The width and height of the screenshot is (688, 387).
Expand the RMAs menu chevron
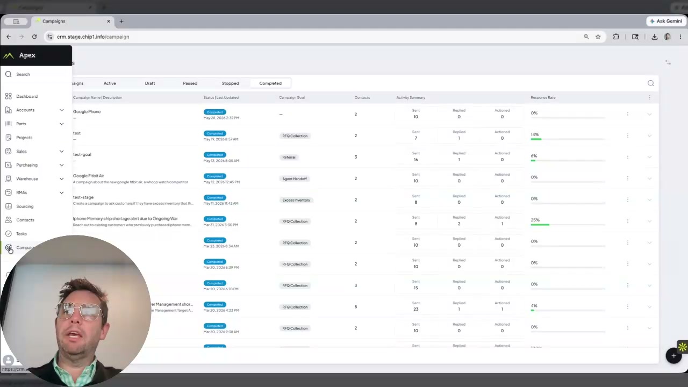(61, 192)
